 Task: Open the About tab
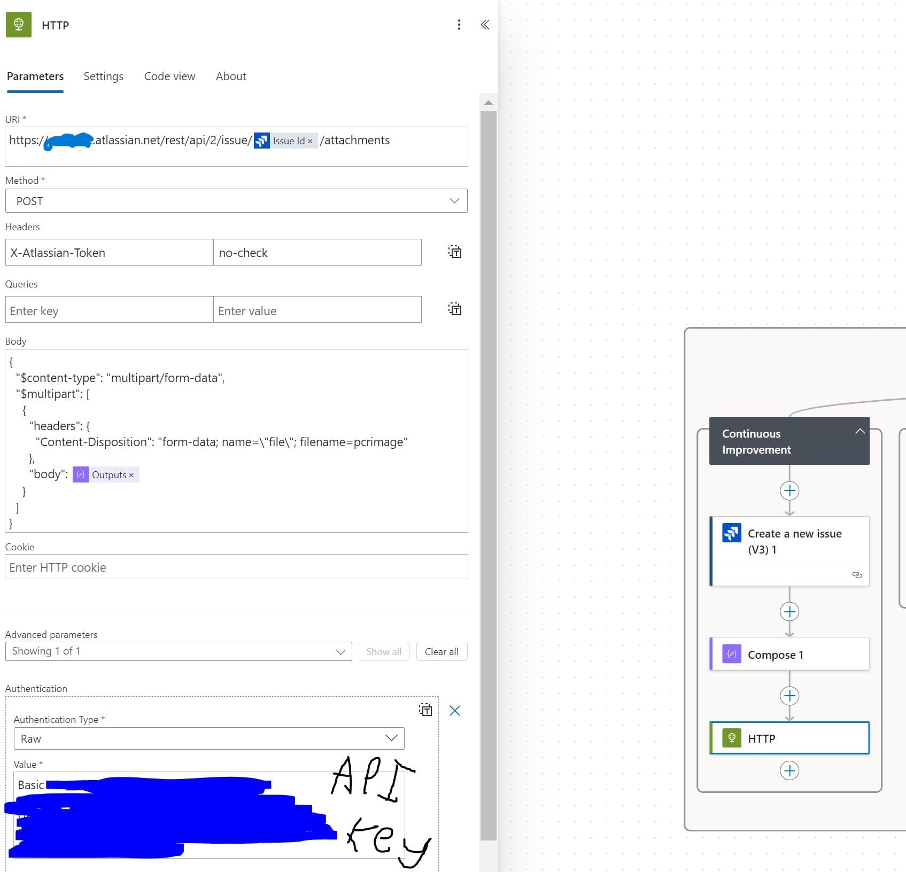pyautogui.click(x=231, y=76)
